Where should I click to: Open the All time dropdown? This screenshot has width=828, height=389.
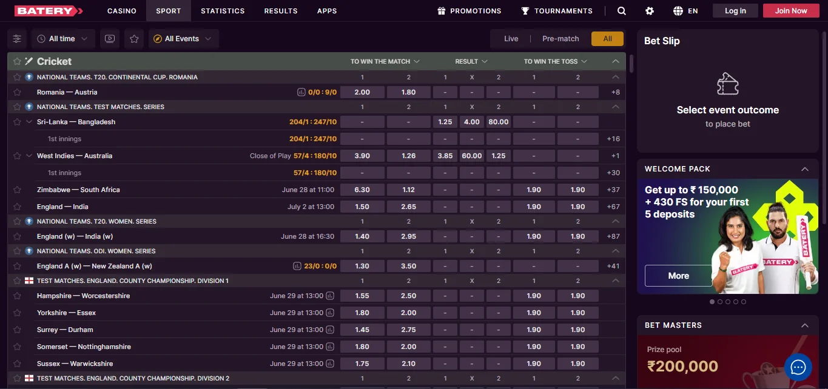click(62, 39)
